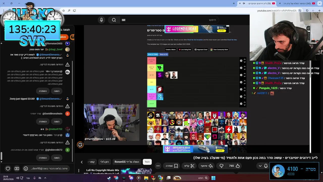This screenshot has width=323, height=182.
Task: Open Steam from the taskbar
Action: pyautogui.click(x=109, y=178)
